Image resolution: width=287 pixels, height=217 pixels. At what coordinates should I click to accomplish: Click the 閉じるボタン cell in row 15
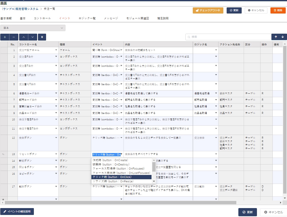pyautogui.click(x=38, y=167)
